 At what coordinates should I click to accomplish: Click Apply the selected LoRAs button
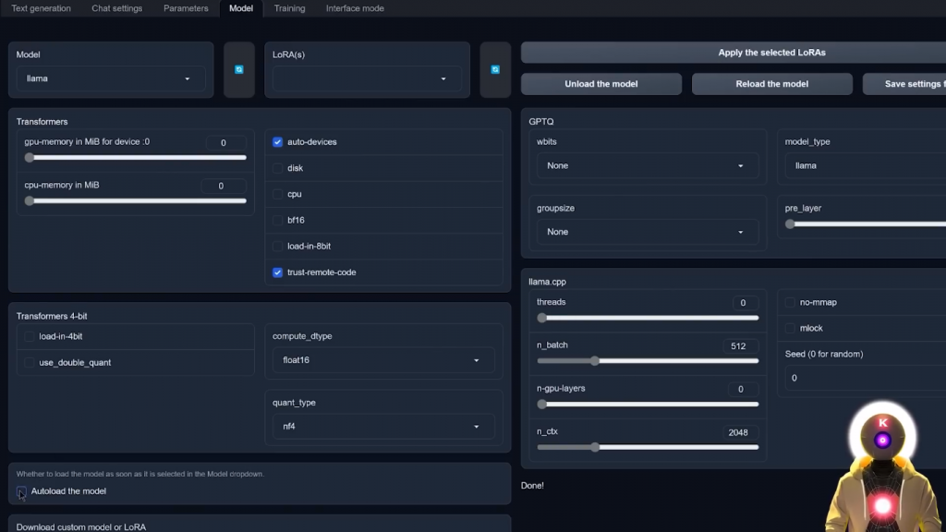pos(770,53)
